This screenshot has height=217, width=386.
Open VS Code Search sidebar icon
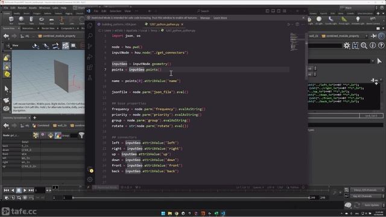(90, 36)
